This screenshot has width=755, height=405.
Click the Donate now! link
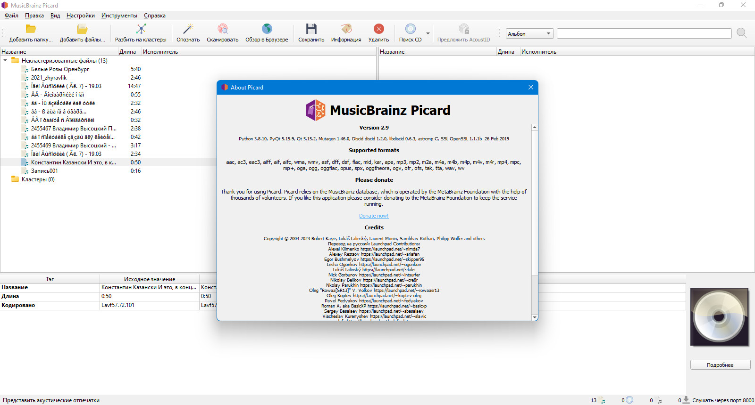374,216
